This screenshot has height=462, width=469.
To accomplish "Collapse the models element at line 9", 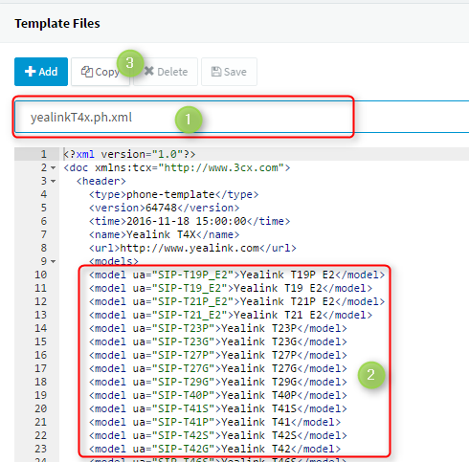I will pos(54,261).
